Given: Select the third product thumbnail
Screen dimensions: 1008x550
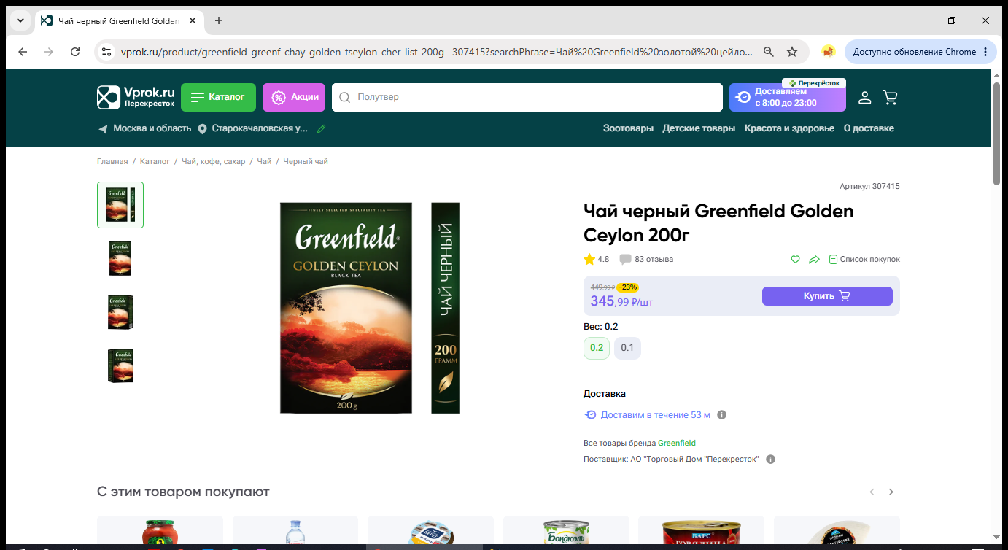Looking at the screenshot, I should tap(120, 312).
